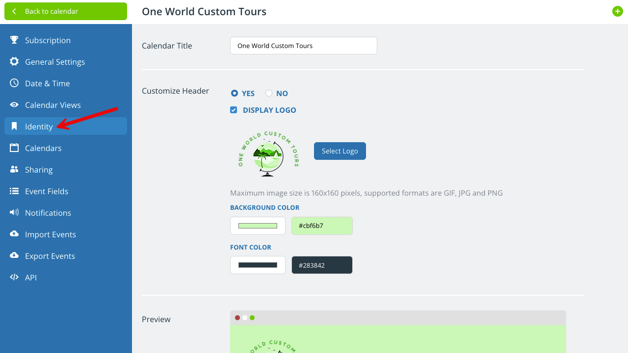Click the General Settings gear icon
The image size is (628, 353).
click(14, 61)
